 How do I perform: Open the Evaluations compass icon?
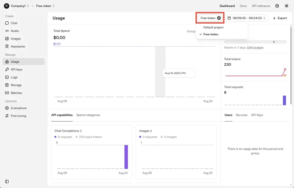coord(7,108)
